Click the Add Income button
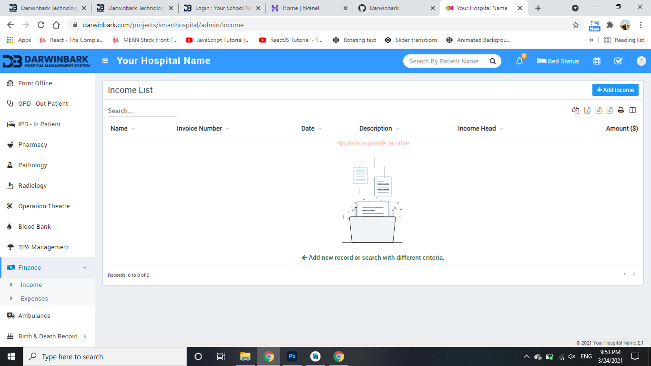 click(615, 90)
